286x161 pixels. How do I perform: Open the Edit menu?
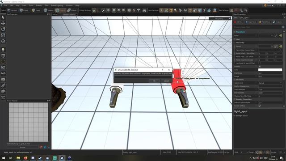point(11,5)
